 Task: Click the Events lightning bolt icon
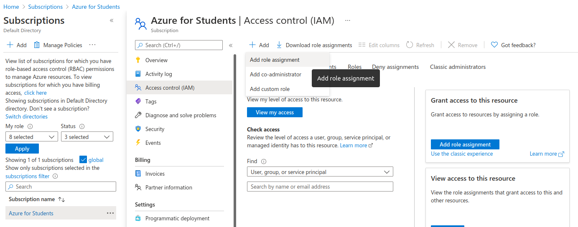(138, 143)
